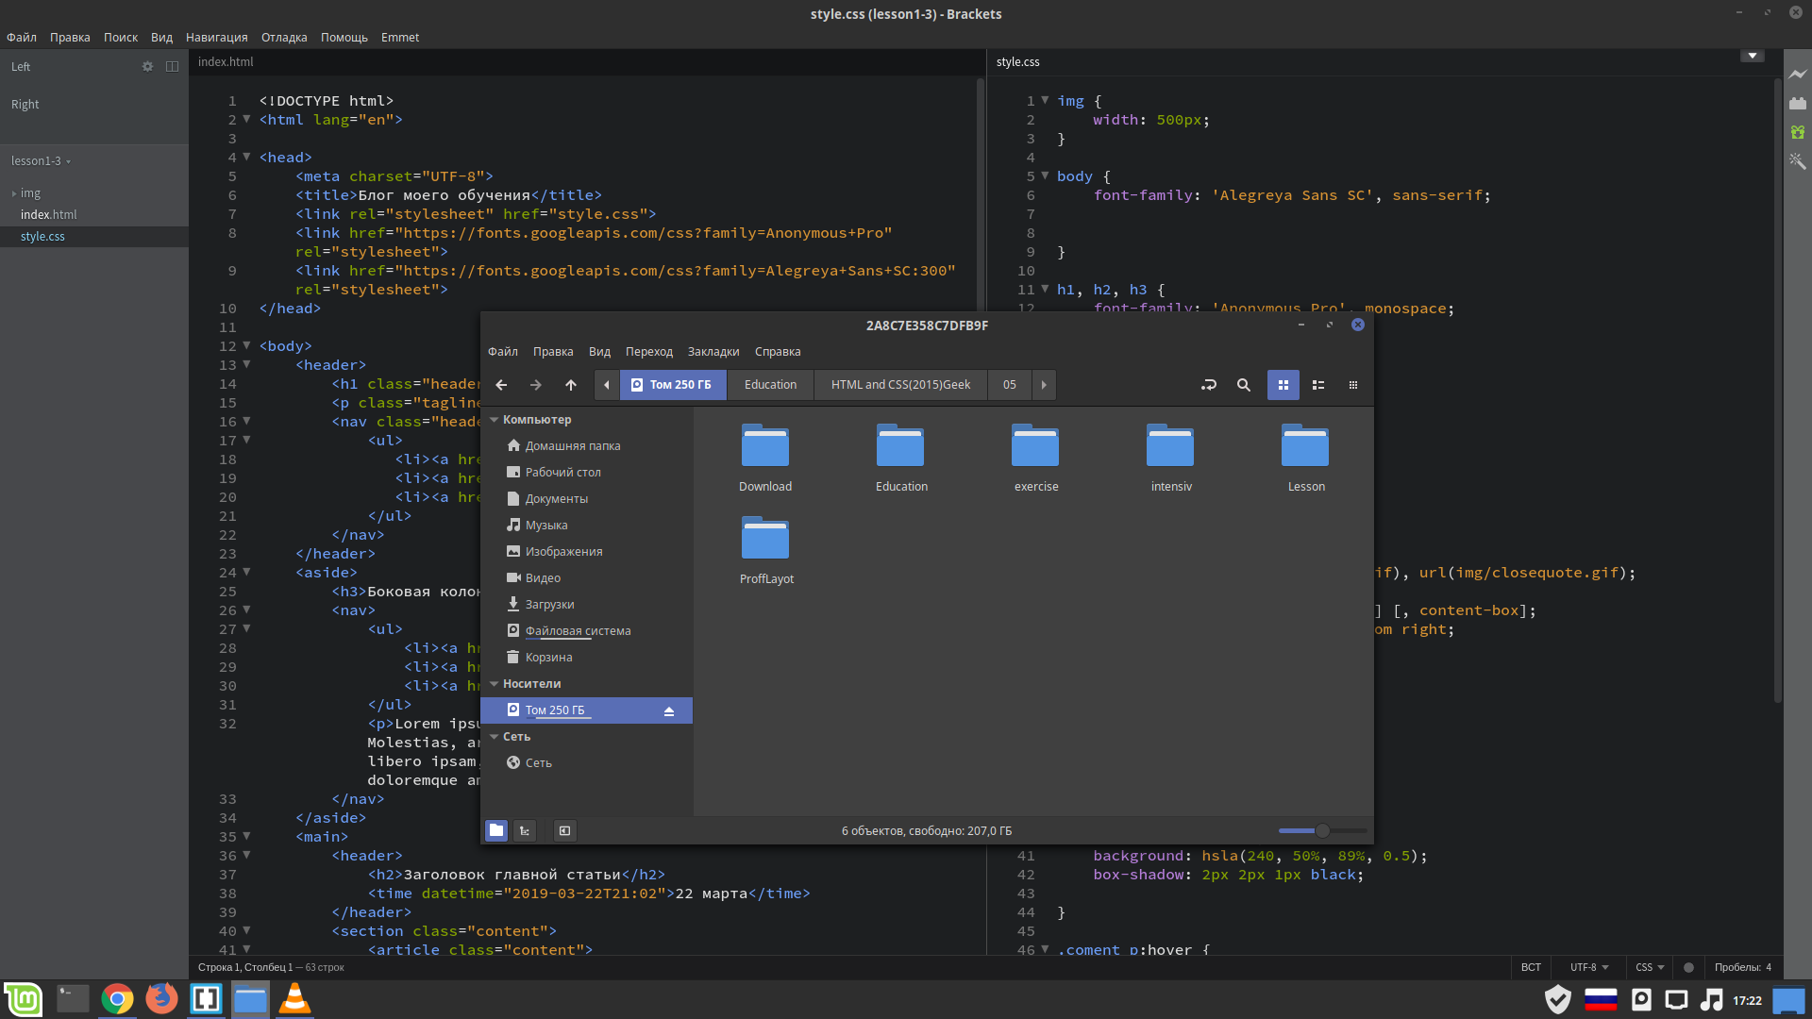Viewport: 1812px width, 1019px height.
Task: Open Brackets Файл menu
Action: click(x=22, y=38)
